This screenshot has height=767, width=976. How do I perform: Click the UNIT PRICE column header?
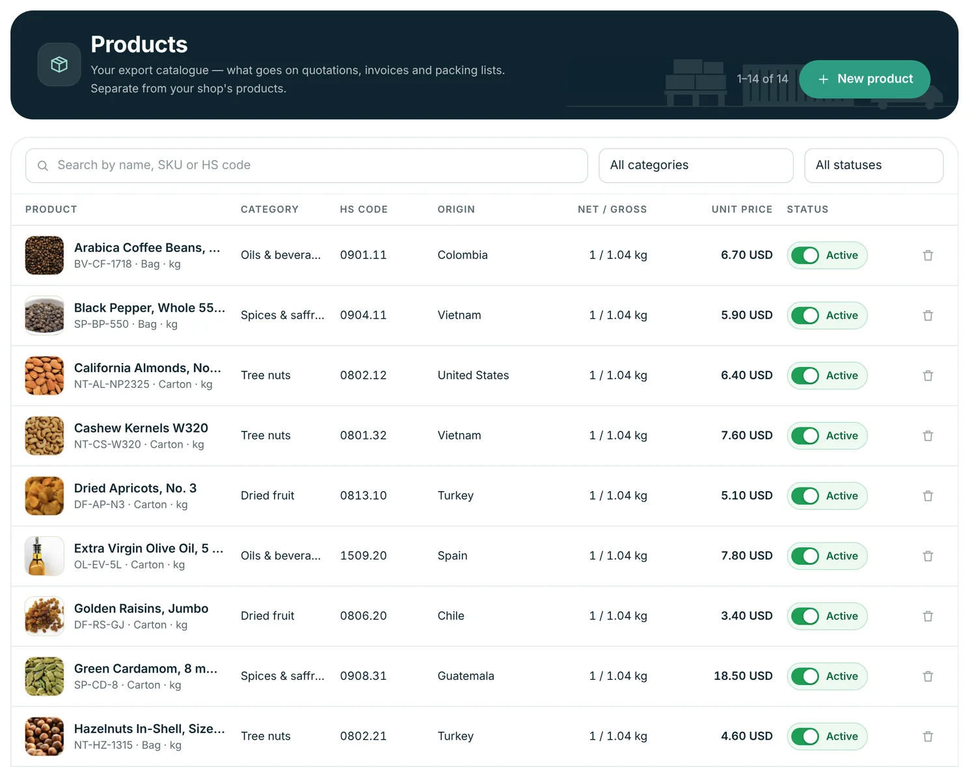point(742,209)
